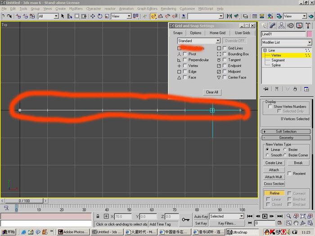
Task: Select the Move tool in main toolbar
Action: (93, 16)
